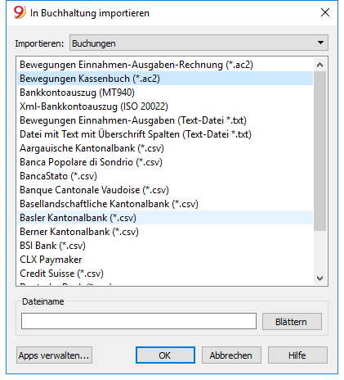Confirm import with OK button
Viewport: 344px width, 380px height.
[x=165, y=355]
